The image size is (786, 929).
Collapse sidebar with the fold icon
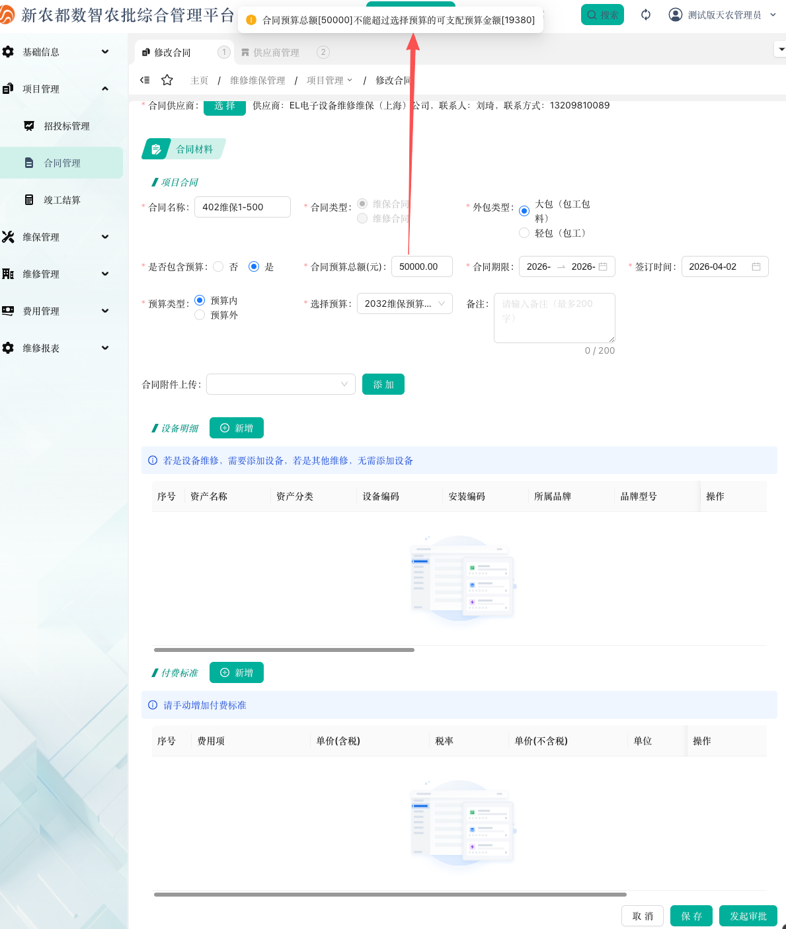(x=145, y=80)
